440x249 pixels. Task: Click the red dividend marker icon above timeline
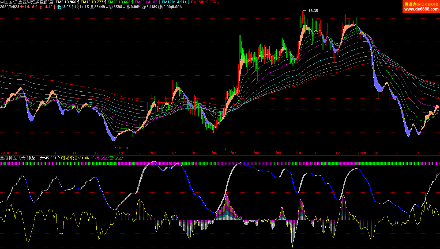225,149
